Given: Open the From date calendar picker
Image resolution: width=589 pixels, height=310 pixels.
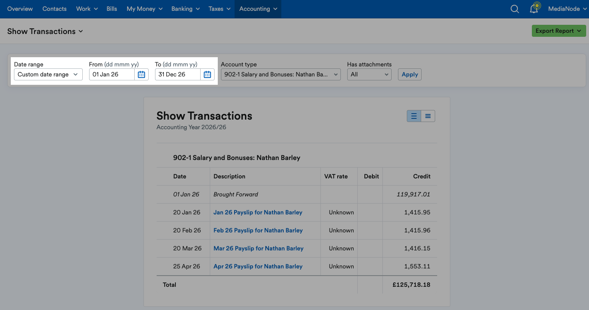Looking at the screenshot, I should point(141,74).
